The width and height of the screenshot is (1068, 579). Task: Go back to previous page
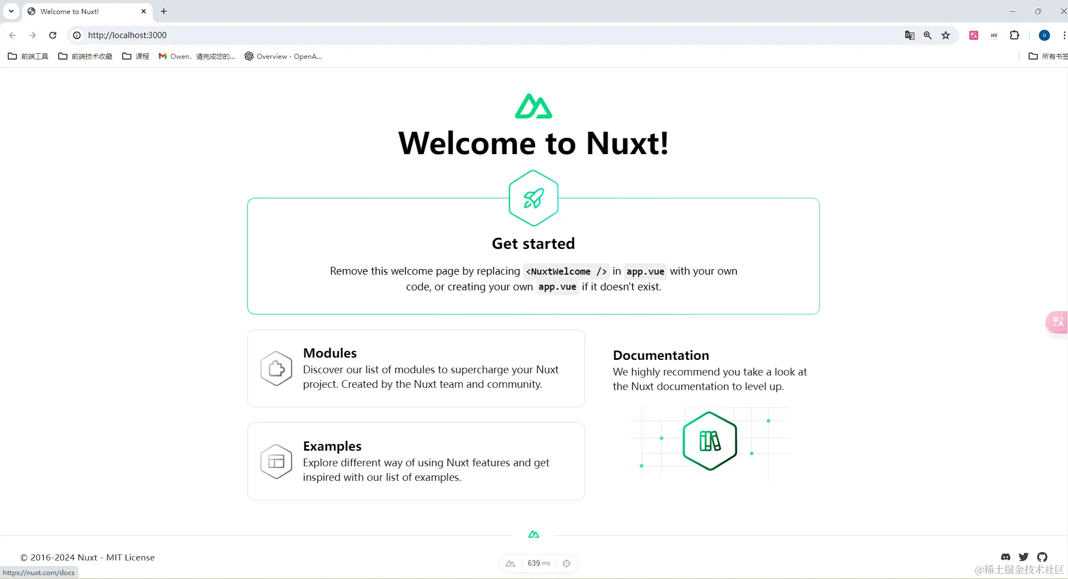pyautogui.click(x=12, y=35)
